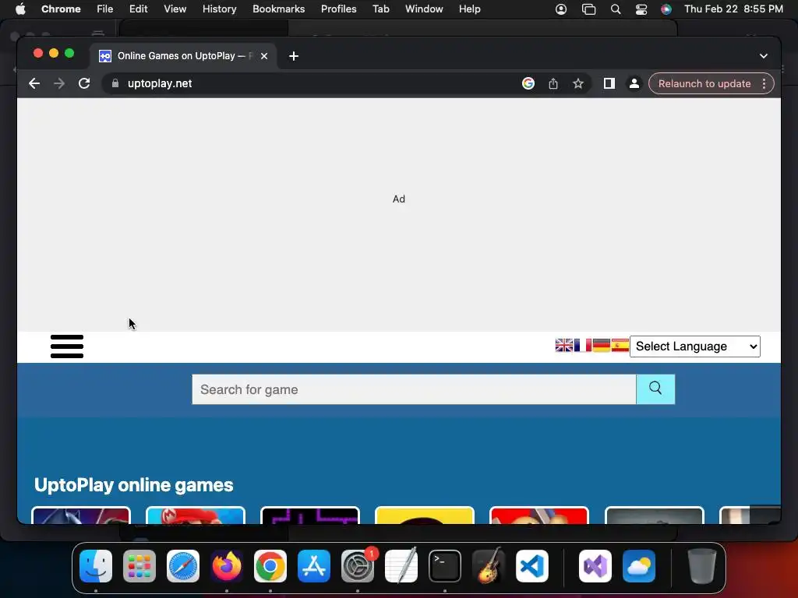798x598 pixels.
Task: Open the Tab menu
Action: [x=380, y=9]
